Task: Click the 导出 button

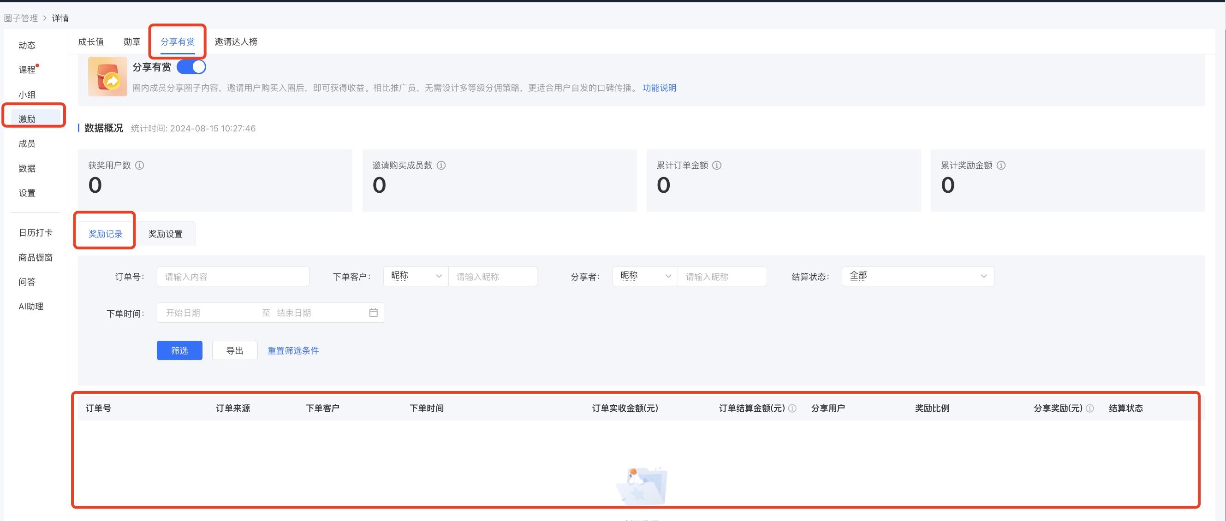Action: (235, 351)
